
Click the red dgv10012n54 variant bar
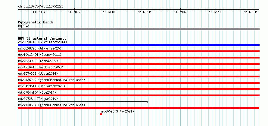(x=139, y=58)
